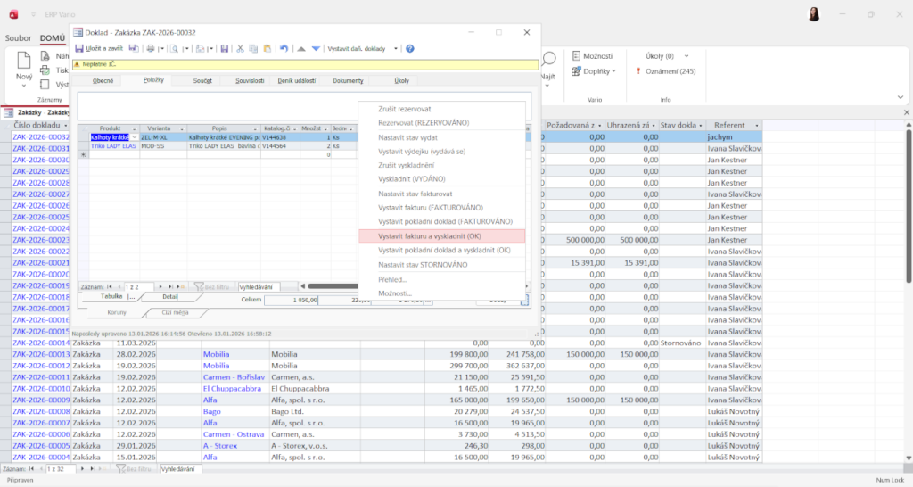Open order link ZAK-2026-00012
Image resolution: width=913 pixels, height=487 pixels.
coord(41,365)
